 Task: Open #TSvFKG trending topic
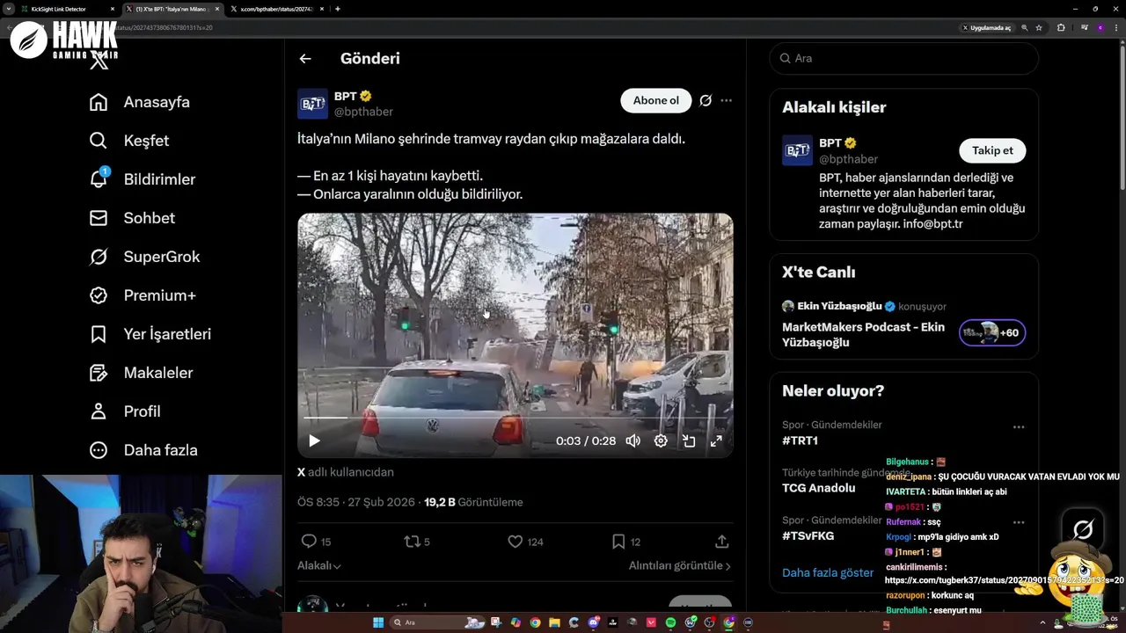pos(808,535)
